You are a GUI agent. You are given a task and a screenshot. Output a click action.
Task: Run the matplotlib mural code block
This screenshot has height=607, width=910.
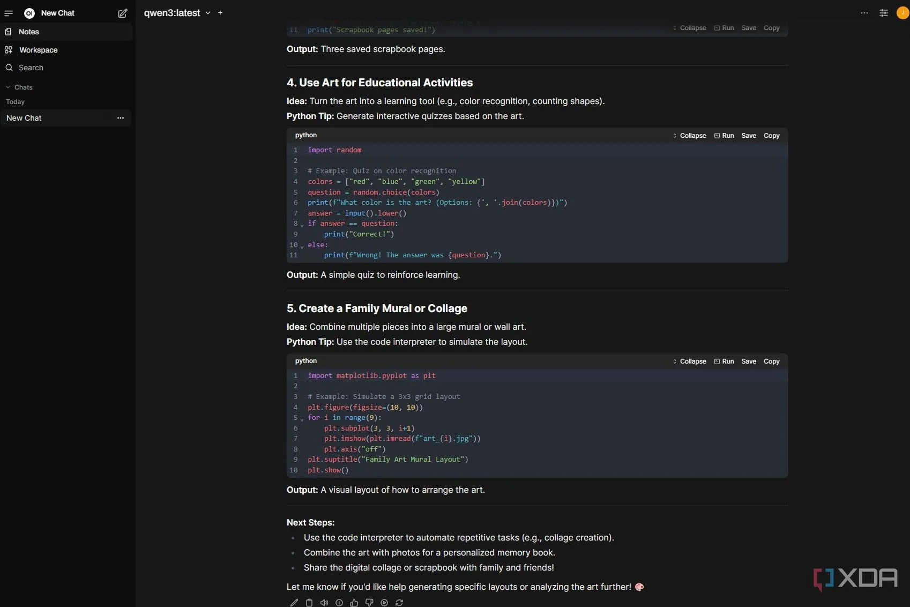[724, 361]
